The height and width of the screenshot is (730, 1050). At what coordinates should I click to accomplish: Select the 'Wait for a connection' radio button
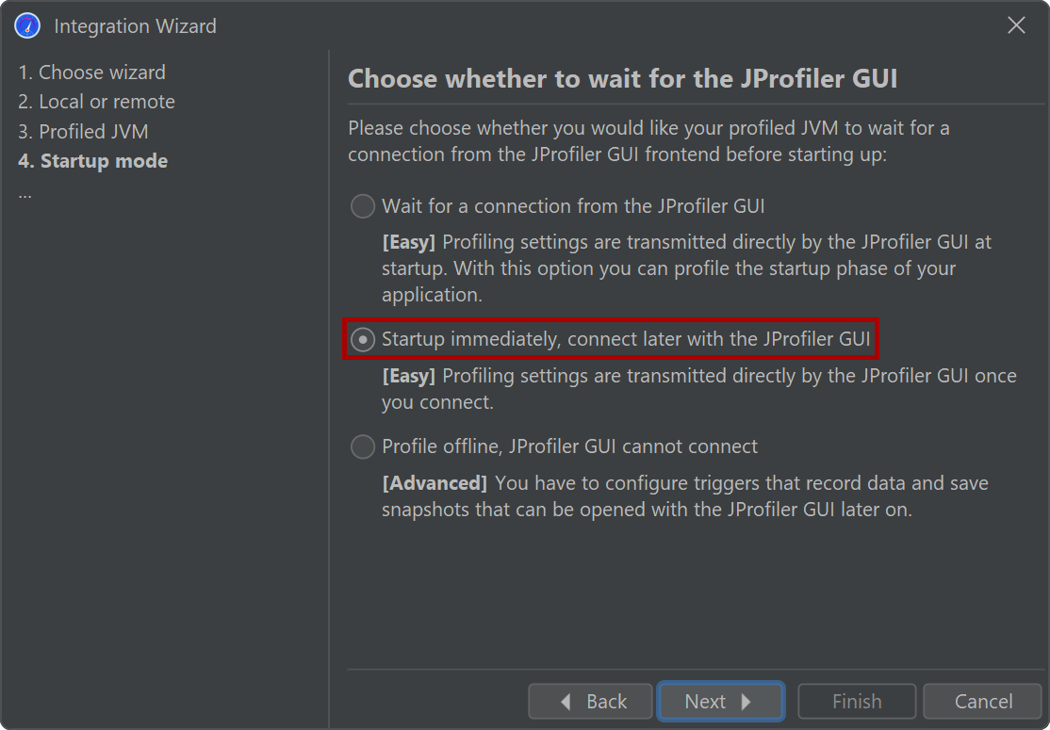point(363,206)
